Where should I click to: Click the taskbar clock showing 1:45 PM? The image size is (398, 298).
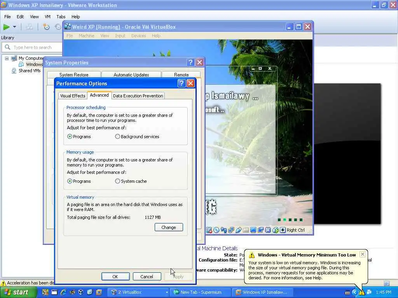coord(384,293)
